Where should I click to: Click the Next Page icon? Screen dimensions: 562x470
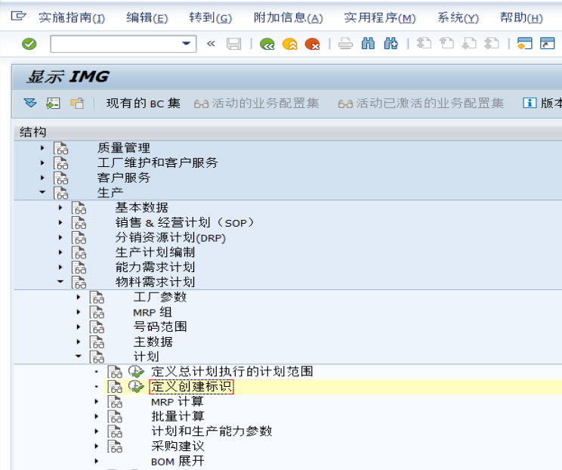[x=469, y=44]
